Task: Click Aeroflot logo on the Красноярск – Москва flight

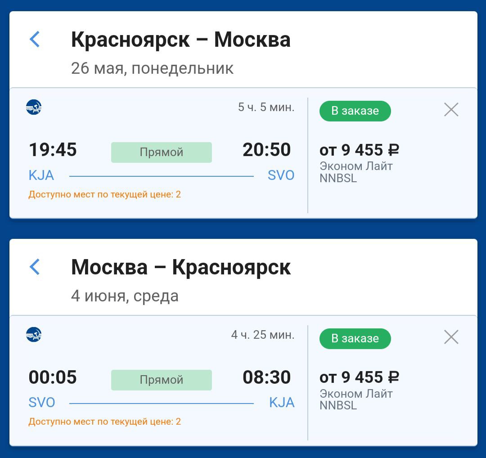Action: pos(34,107)
